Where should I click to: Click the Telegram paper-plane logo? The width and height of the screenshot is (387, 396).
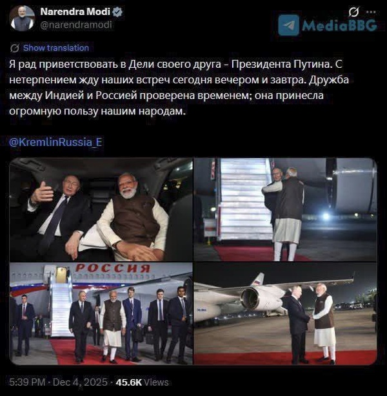coord(289,25)
